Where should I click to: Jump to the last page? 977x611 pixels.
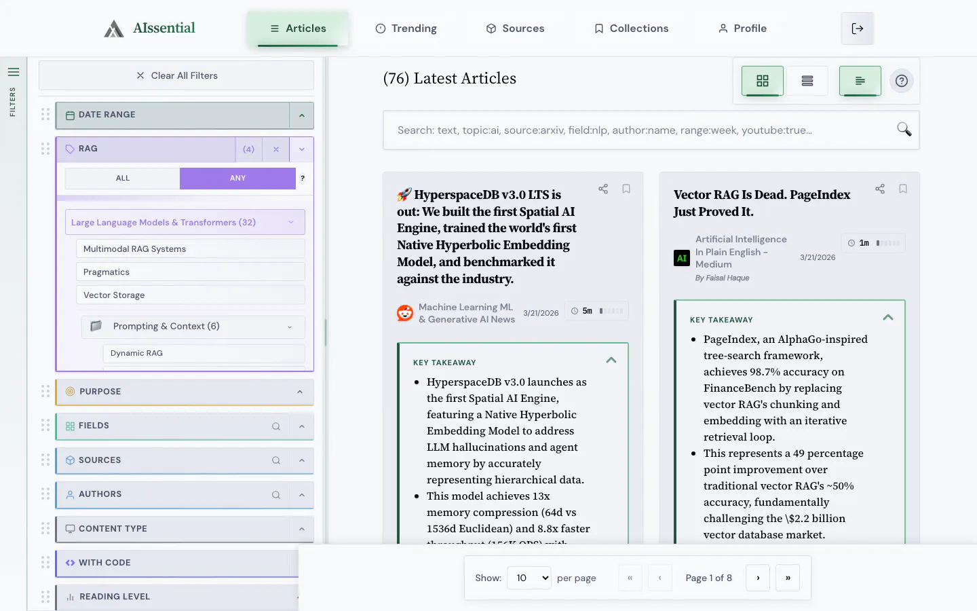tap(788, 578)
